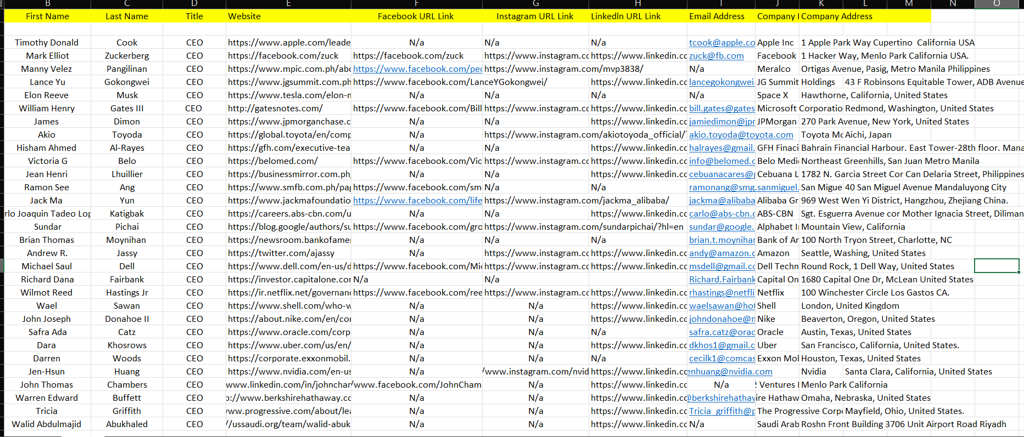Open the akio.toyoda@toyota.com email link
The image size is (1024, 437).
pyautogui.click(x=741, y=134)
